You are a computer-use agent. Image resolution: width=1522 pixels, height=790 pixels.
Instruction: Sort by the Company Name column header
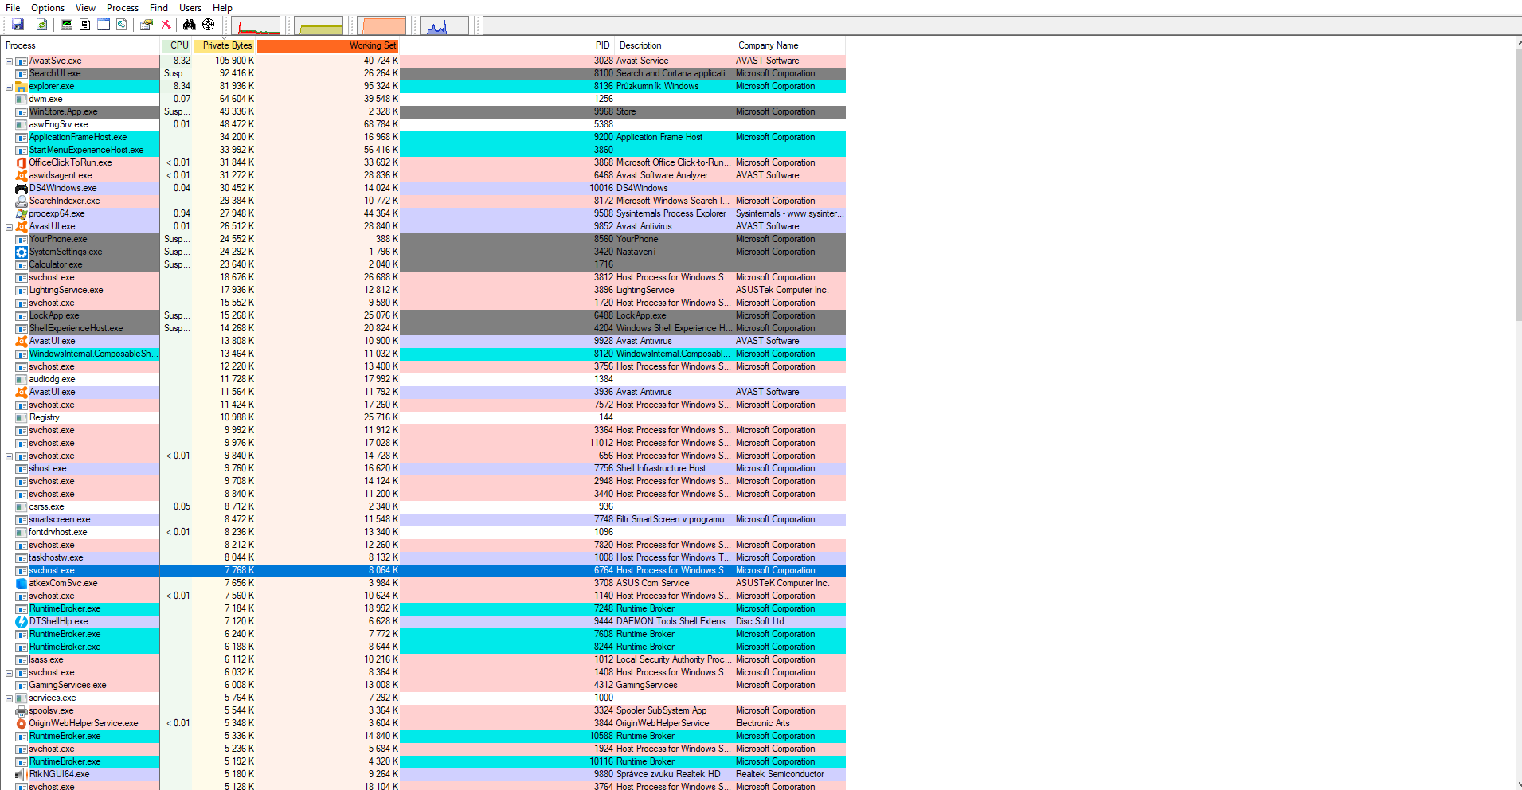coord(789,45)
